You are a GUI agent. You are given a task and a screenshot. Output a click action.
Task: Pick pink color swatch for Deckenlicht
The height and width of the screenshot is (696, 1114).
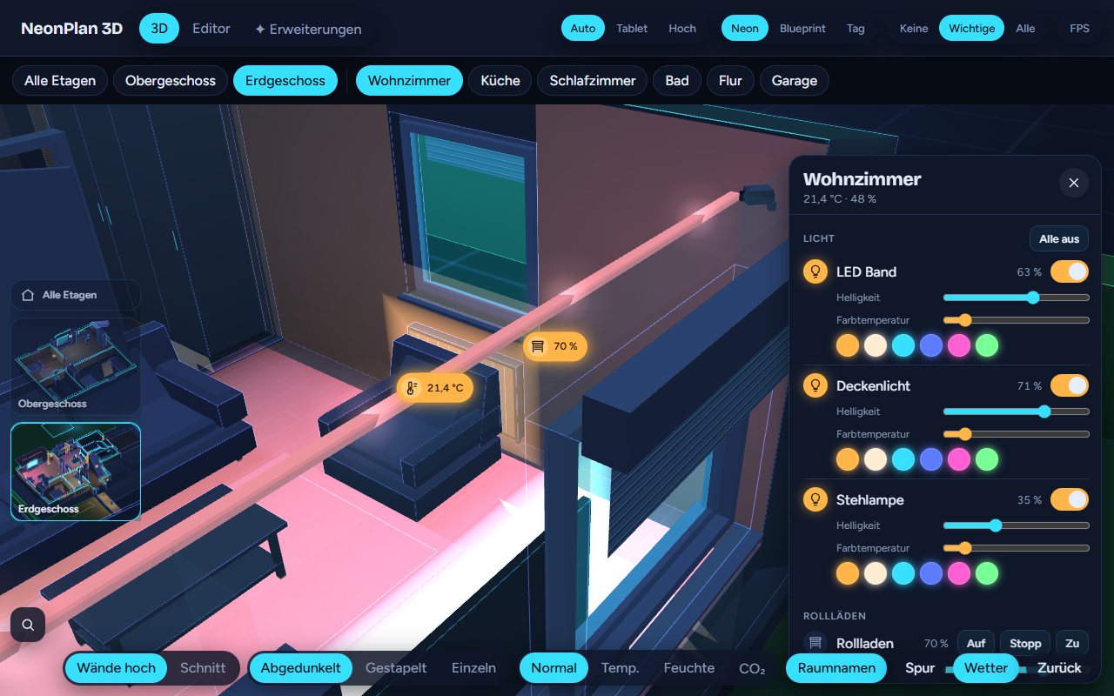pos(959,459)
